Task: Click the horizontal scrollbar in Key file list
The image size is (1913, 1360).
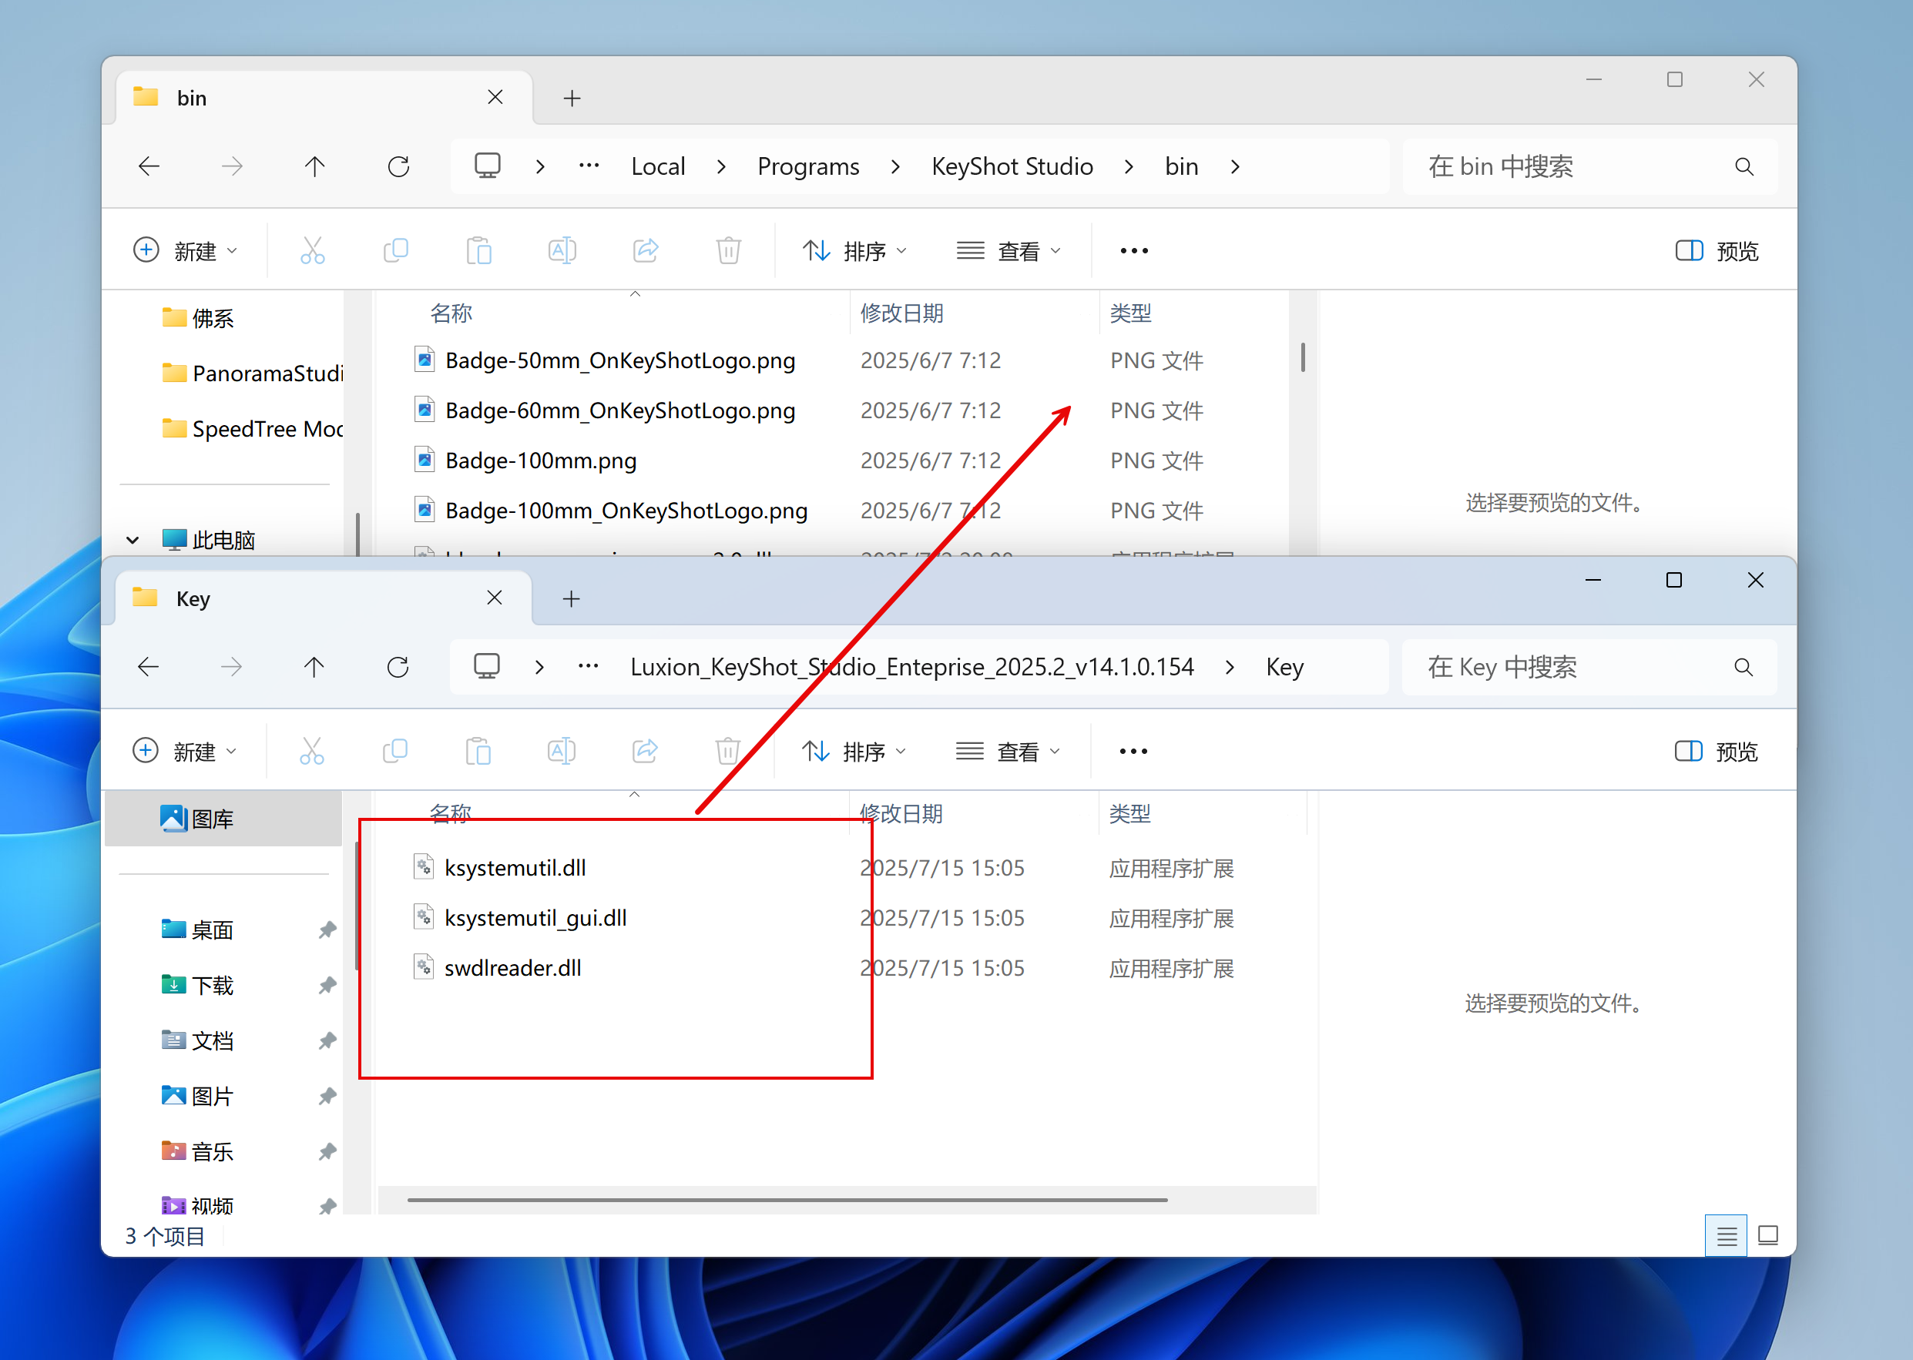Action: (787, 1200)
